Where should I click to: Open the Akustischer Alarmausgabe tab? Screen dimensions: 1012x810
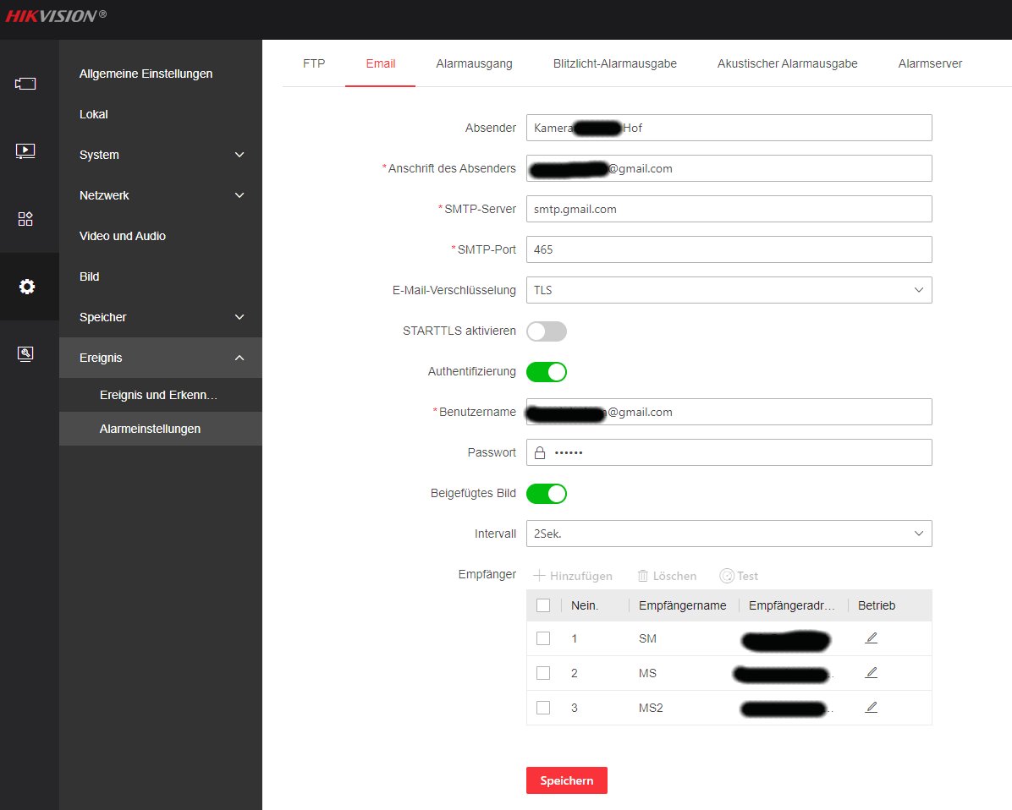(x=788, y=63)
